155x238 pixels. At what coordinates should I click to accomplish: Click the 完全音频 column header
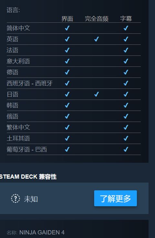pos(96,19)
